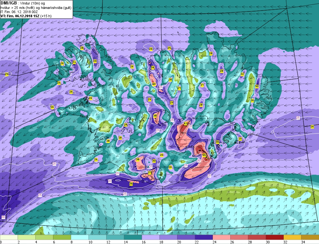
Task: Pick the olive green 6–8 legend swatch
Action: point(62,237)
